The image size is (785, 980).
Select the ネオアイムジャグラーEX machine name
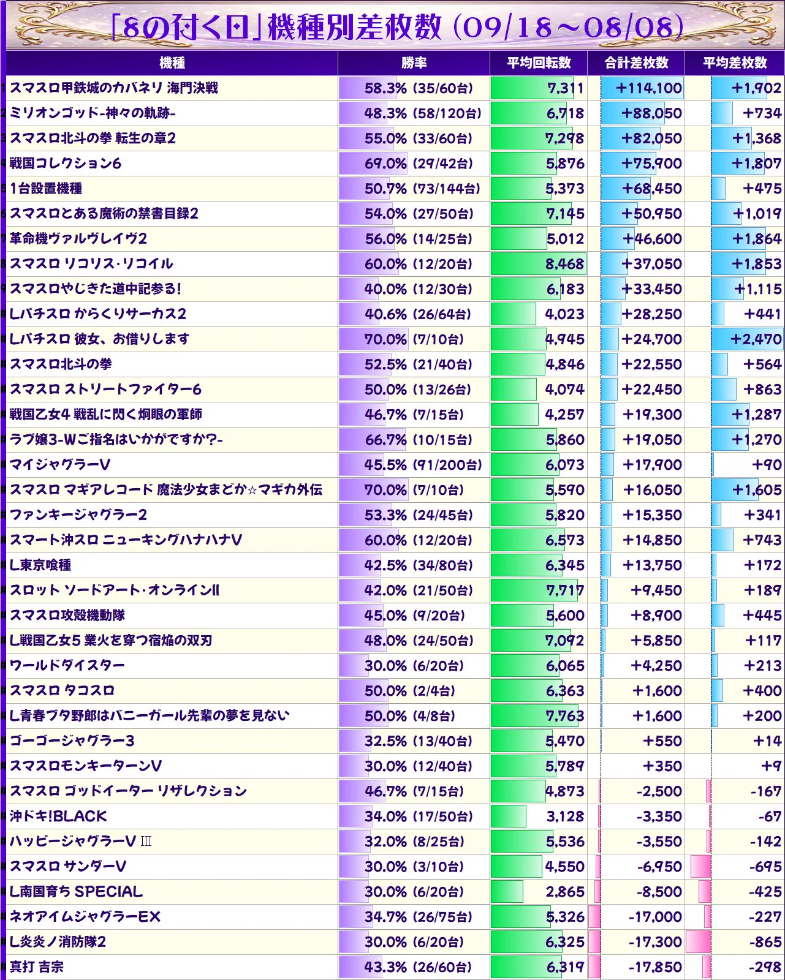pyautogui.click(x=85, y=917)
